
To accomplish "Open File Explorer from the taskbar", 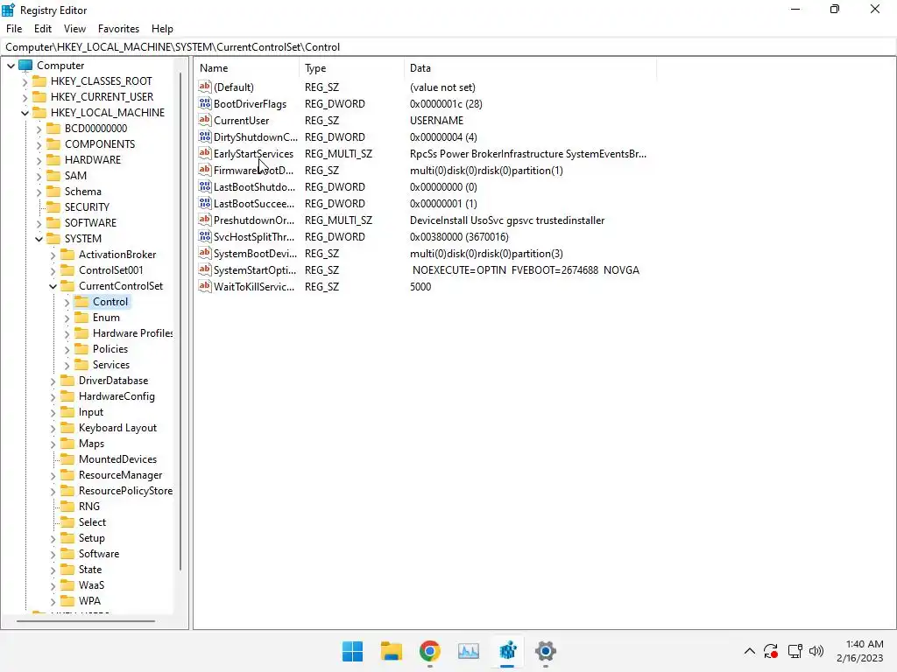I will (392, 651).
